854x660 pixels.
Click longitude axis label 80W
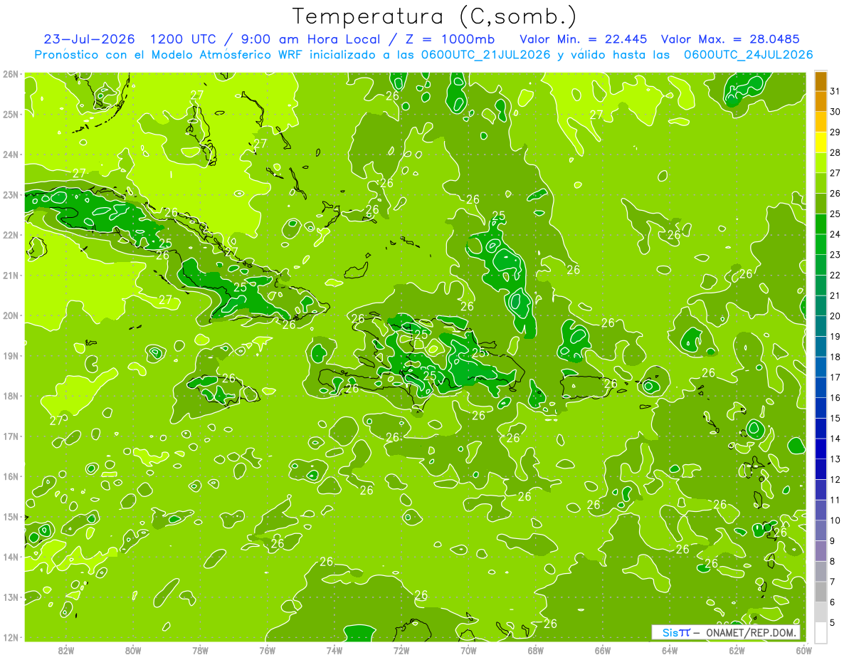pyautogui.click(x=133, y=649)
